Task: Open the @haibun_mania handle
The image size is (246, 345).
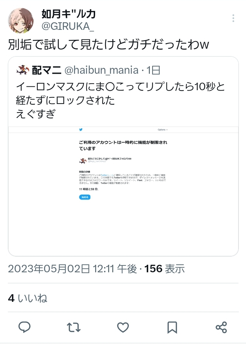Action: click(101, 70)
